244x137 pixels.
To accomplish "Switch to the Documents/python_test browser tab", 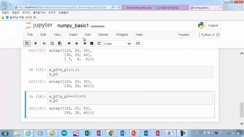I will 139,8.
